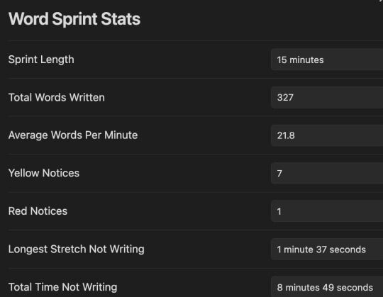Click divider between Red Notices and Longest Stretch rows
The width and height of the screenshot is (383, 297).
coord(196,230)
